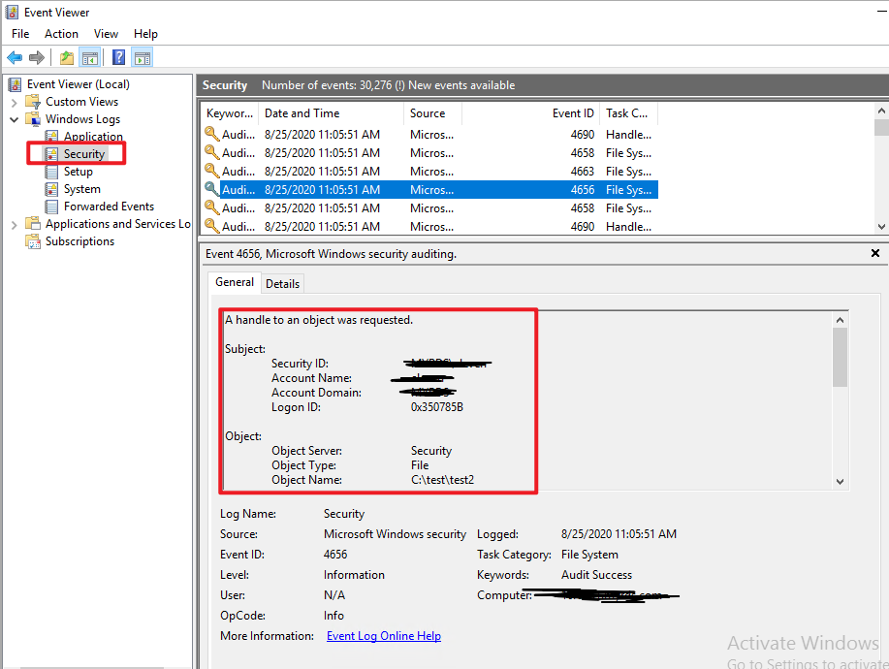
Task: Toggle the Show/Hide Console Tree icon
Action: (89, 58)
